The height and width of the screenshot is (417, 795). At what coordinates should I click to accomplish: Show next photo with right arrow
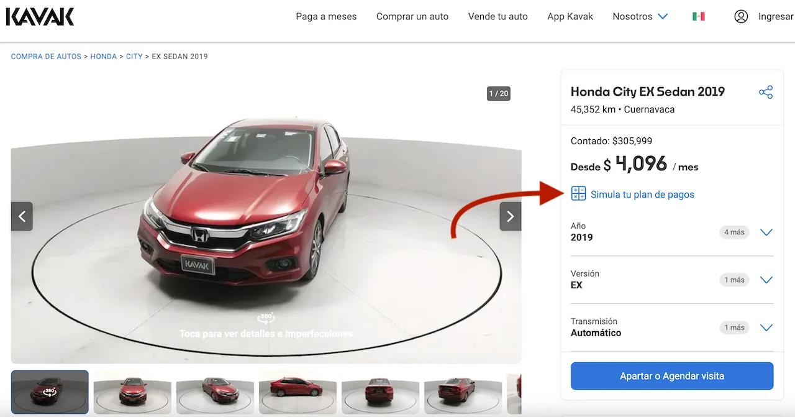[x=510, y=216]
